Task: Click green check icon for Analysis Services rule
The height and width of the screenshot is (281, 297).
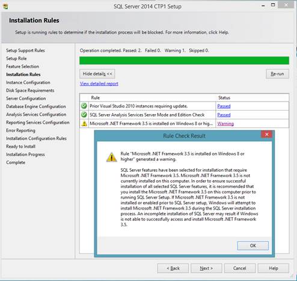Action: [x=84, y=115]
